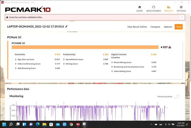Click the question mark help button in warning banner
Image resolution: width=191 pixels, height=128 pixels.
[x=182, y=17]
